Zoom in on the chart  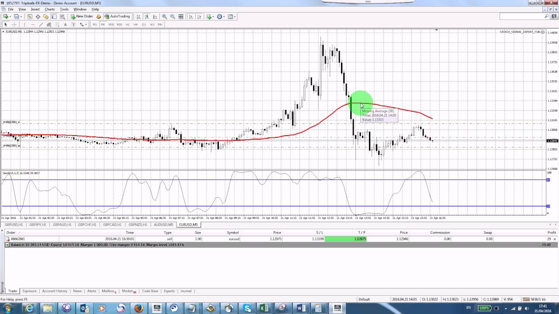point(164,17)
